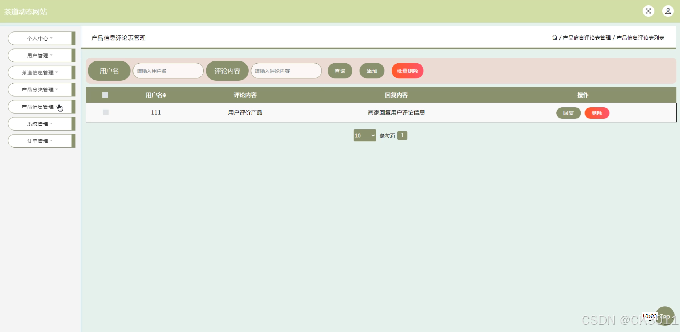Click the Top scroll-to-top round button

[666, 316]
